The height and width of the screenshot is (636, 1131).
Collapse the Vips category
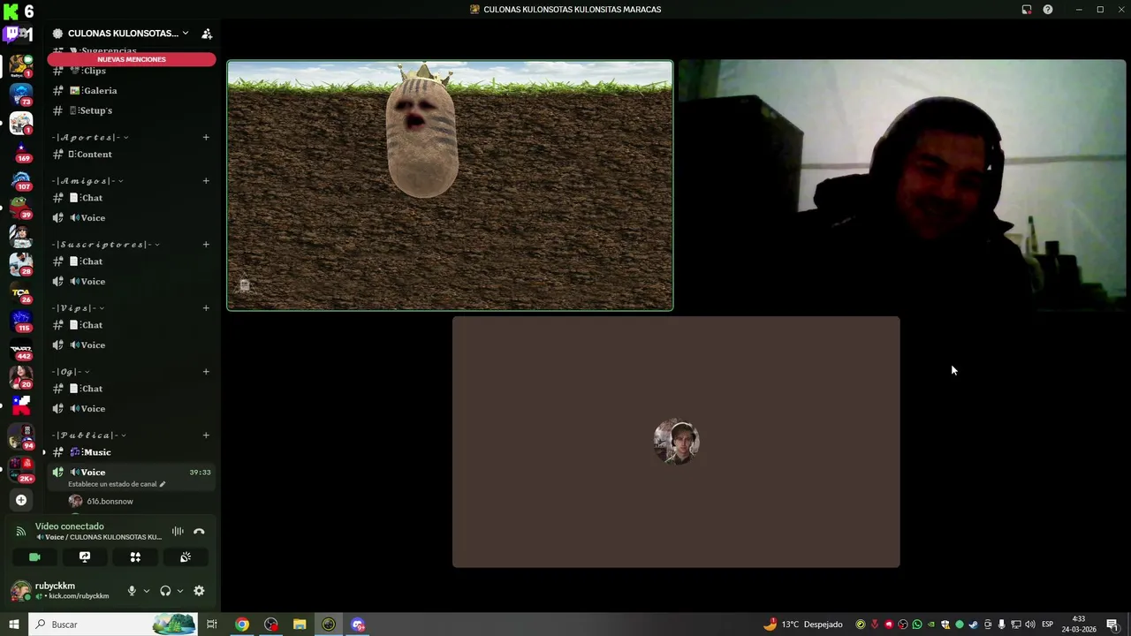click(78, 308)
